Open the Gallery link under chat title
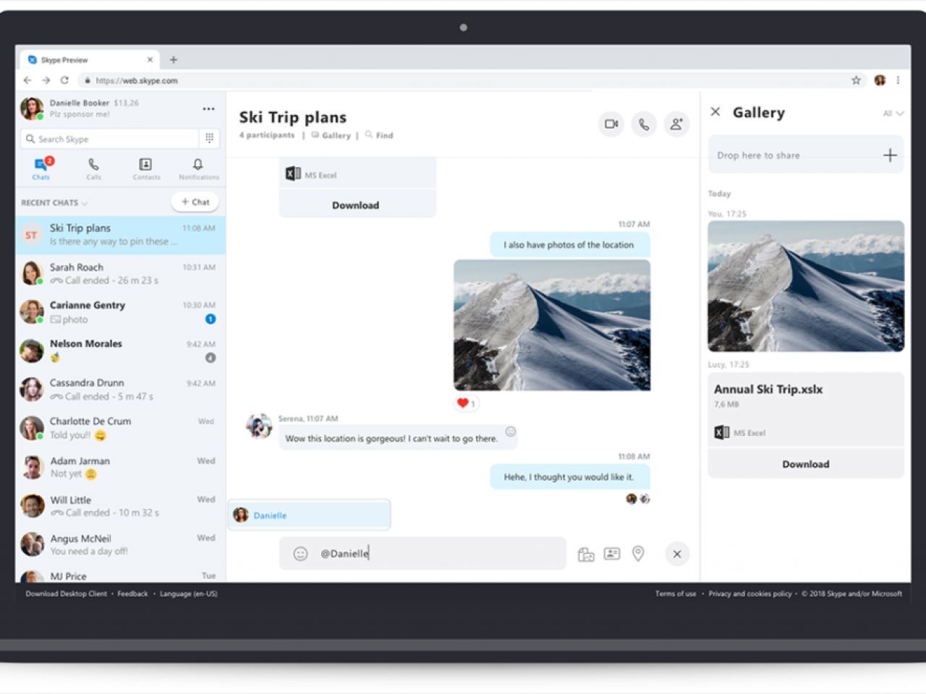Screen dimensions: 926x694 coord(331,135)
